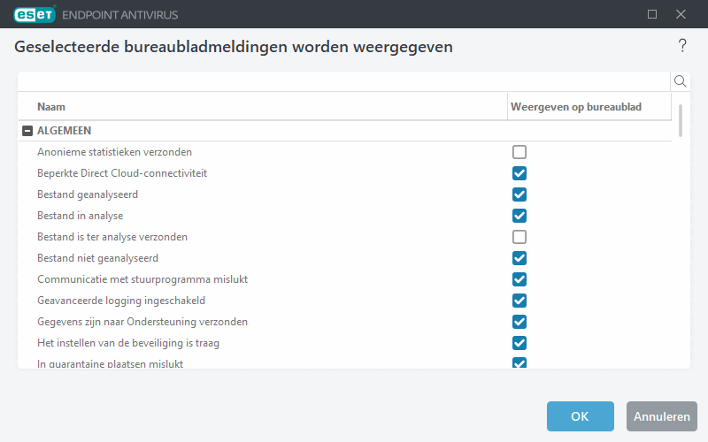Disable Geavanceerde logging ingeschakeld notification

[x=519, y=301]
